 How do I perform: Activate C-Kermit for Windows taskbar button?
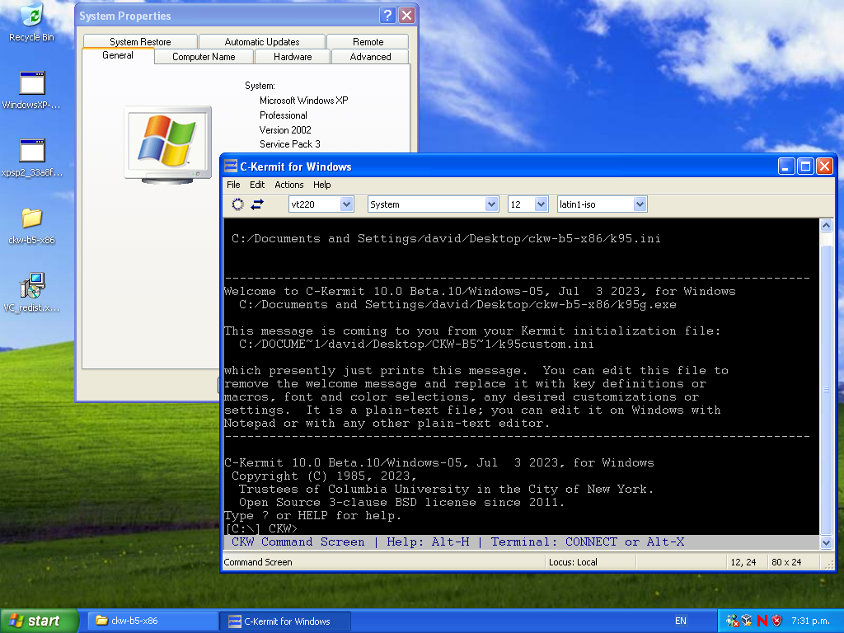click(285, 621)
